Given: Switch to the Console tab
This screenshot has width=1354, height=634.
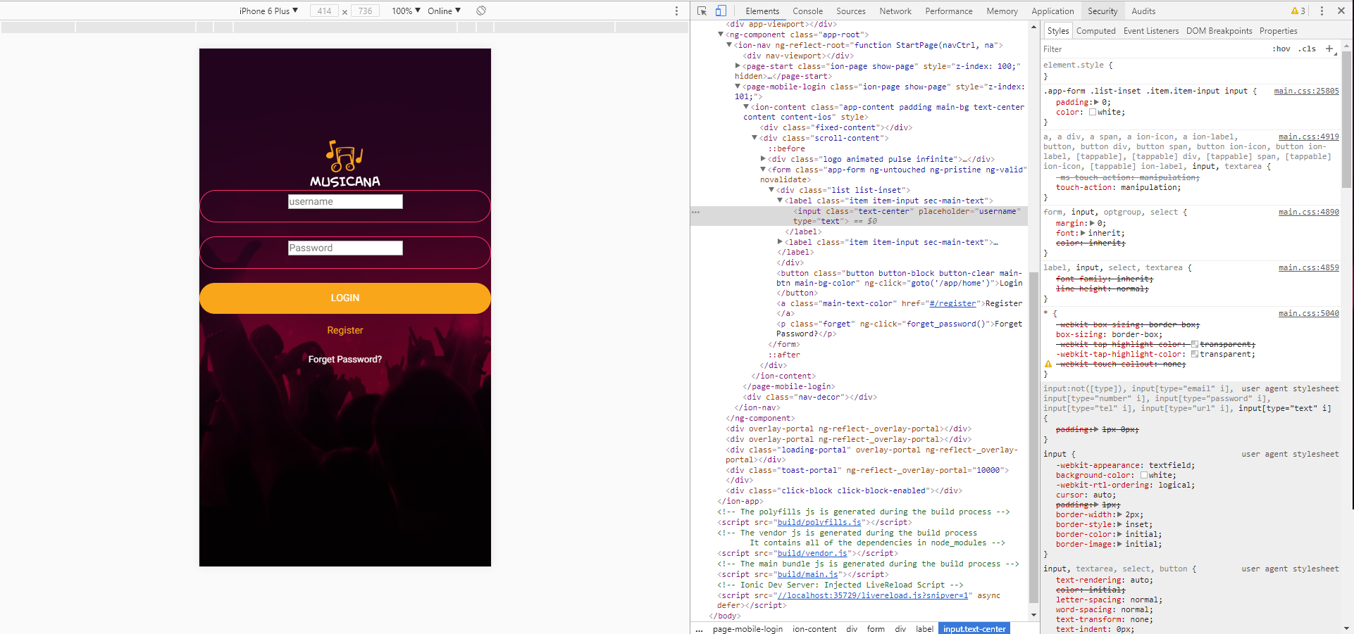Looking at the screenshot, I should (x=807, y=11).
